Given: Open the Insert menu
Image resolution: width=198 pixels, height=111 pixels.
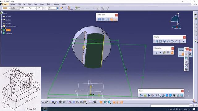Looking at the screenshot, I should [x=42, y=4].
